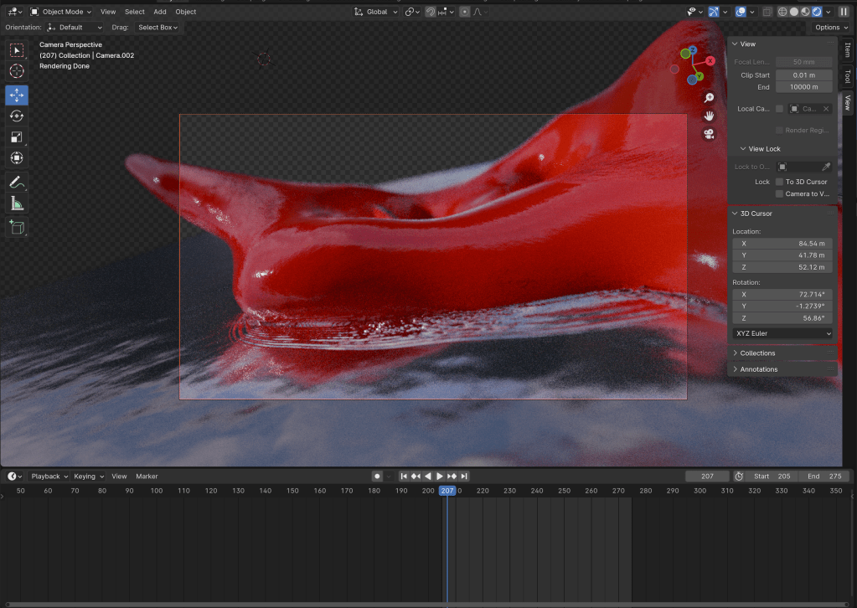Select the Annotate pencil tool
This screenshot has height=608, width=857.
(x=17, y=182)
